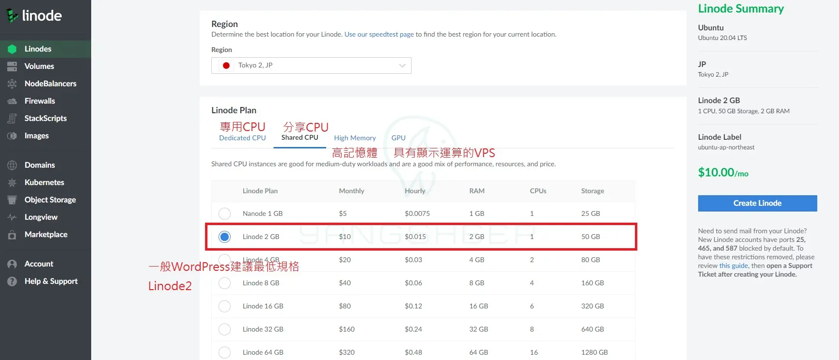This screenshot has height=360, width=839.
Task: Click the Create Linode button
Action: pyautogui.click(x=757, y=203)
